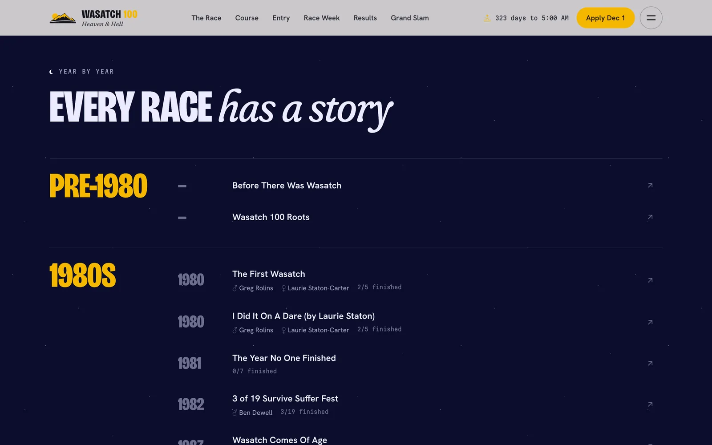
Task: Click male icon beside Ben Dewell
Action: 235,413
